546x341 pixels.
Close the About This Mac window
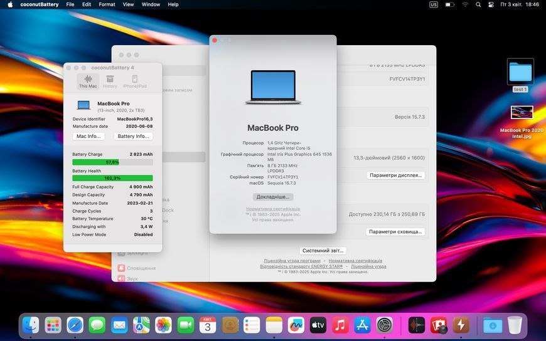215,40
